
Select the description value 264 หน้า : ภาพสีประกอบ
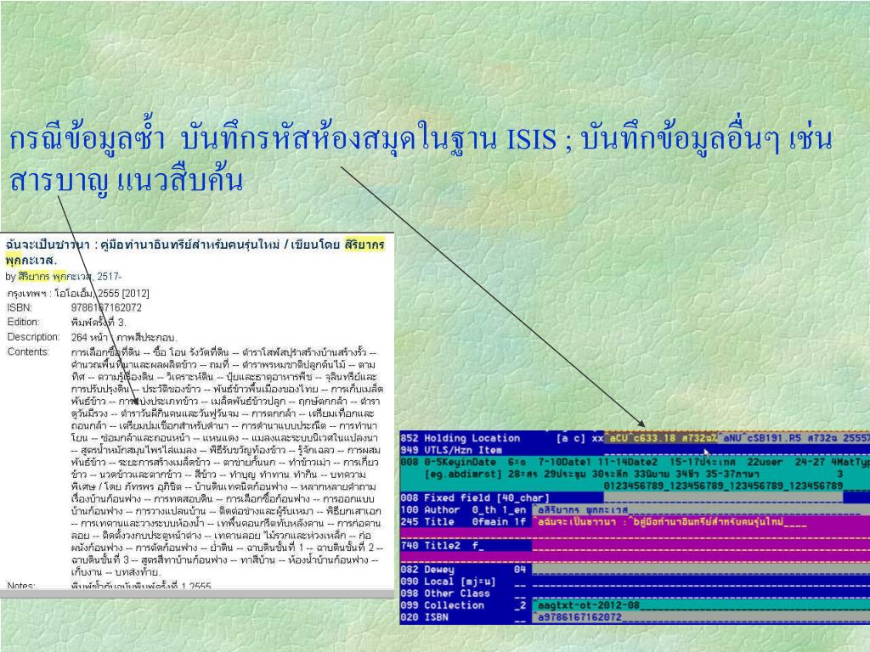tap(124, 337)
